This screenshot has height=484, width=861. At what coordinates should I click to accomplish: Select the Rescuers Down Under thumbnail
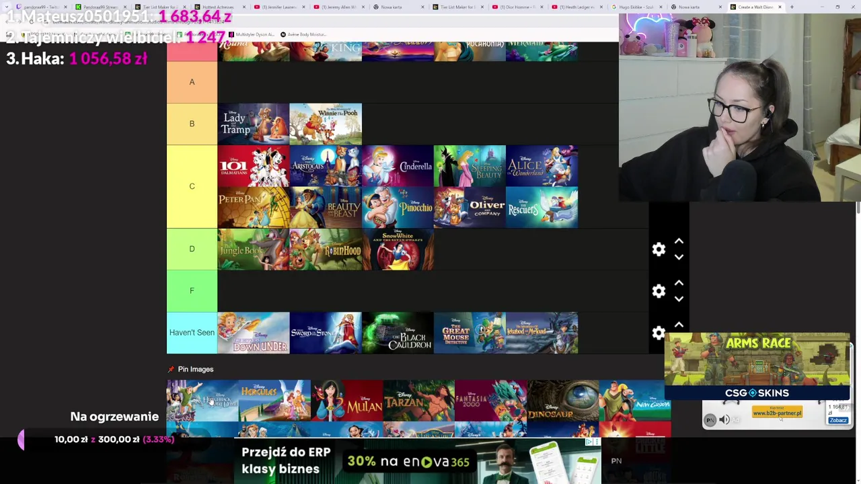(x=254, y=333)
